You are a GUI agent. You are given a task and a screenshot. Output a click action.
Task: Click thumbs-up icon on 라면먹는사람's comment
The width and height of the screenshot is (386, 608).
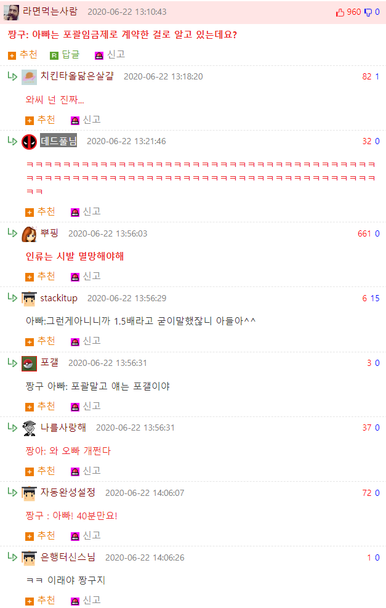(340, 12)
